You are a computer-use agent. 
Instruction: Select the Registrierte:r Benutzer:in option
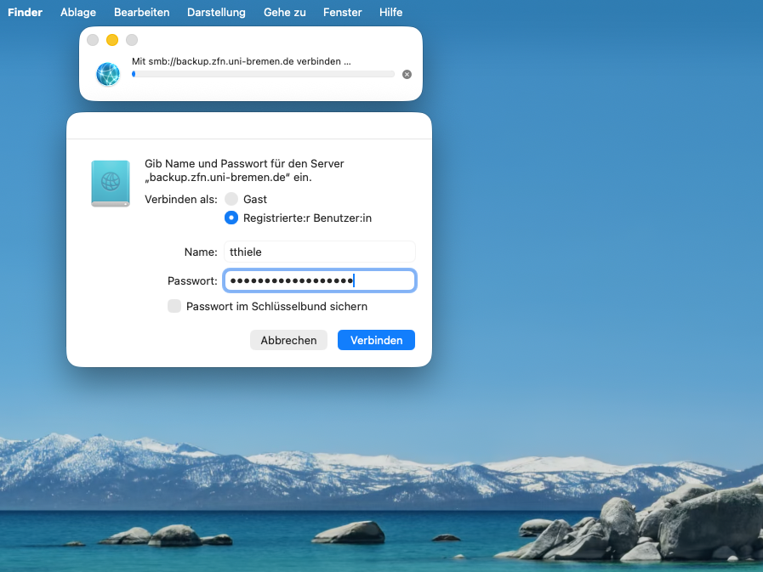231,218
